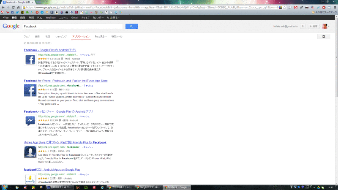Click Friendly Plus app icon thumbnail
This screenshot has width=338, height=190.
pos(30,152)
